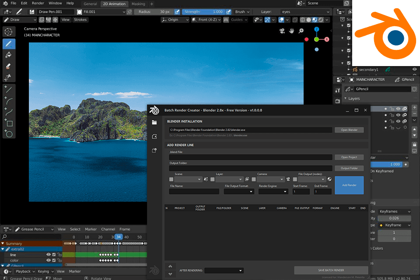Open folder icon in Batch Render Creator sidebar
This screenshot has width=420, height=280.
[x=154, y=122]
